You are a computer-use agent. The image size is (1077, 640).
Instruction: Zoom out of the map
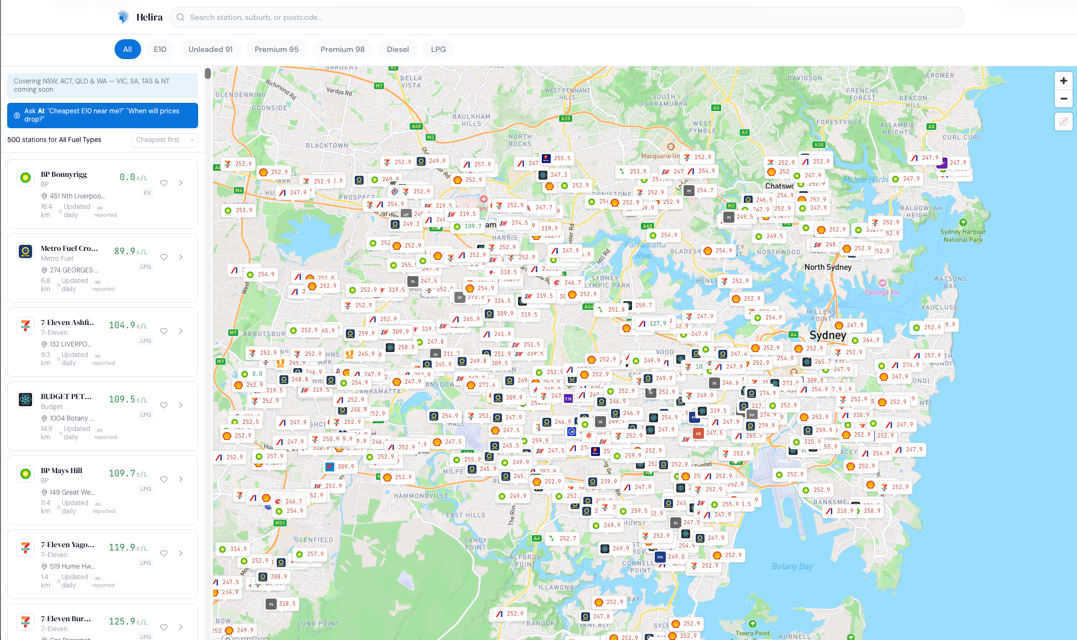tap(1063, 98)
